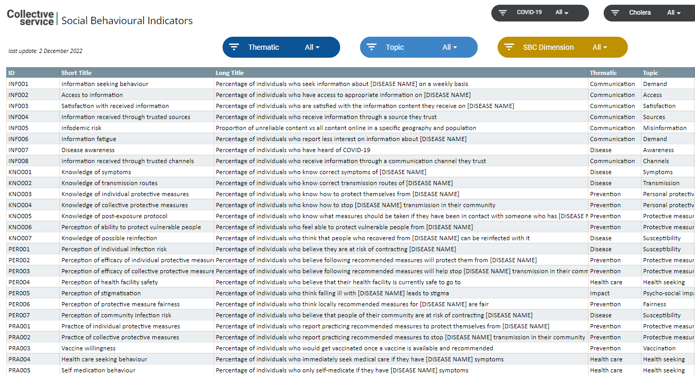Open the Cholera All dropdown
The width and height of the screenshot is (695, 375).
(674, 13)
